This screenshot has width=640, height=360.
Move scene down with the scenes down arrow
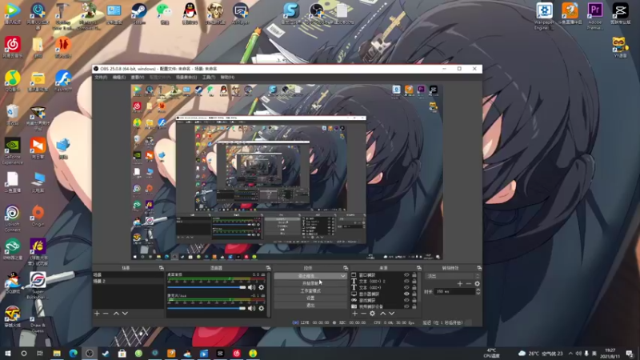125,314
